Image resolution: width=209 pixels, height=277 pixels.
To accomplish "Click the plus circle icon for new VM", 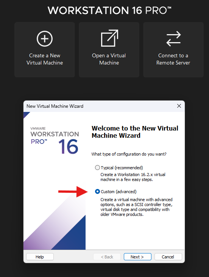I will point(45,39).
